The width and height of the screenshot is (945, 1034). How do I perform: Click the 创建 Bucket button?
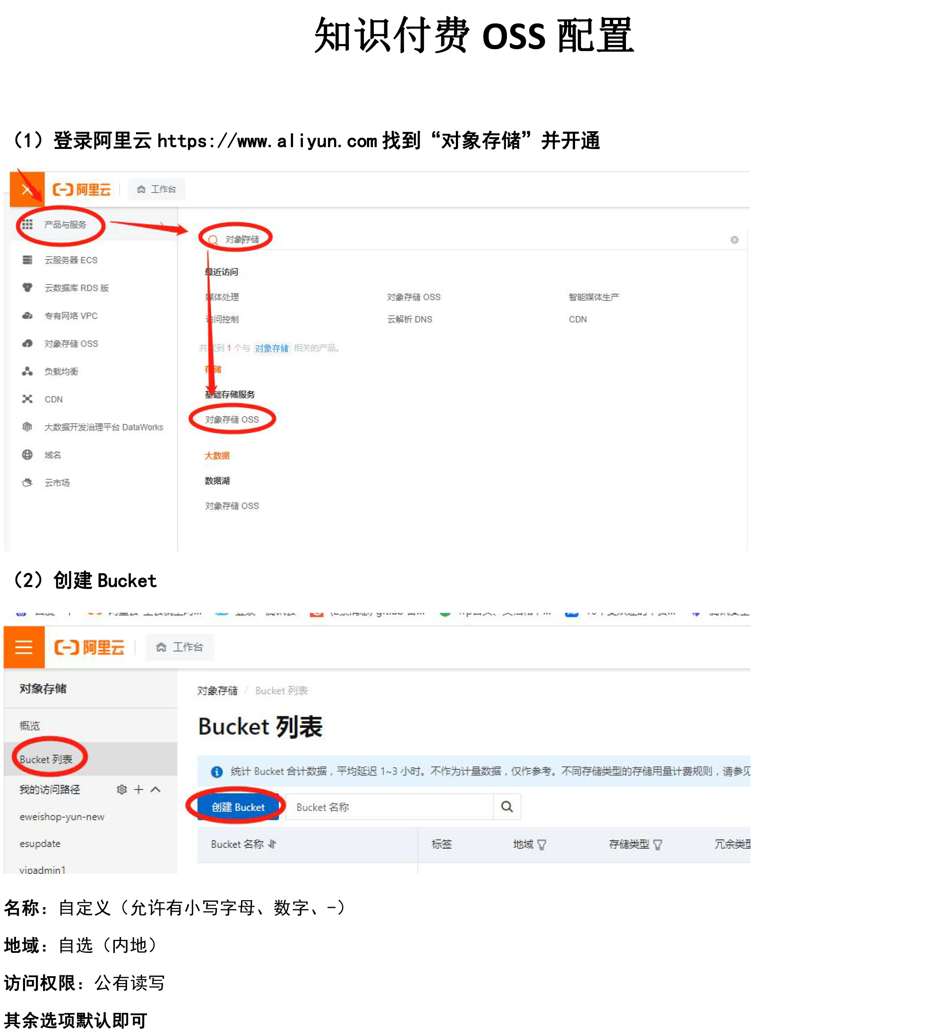tap(238, 807)
